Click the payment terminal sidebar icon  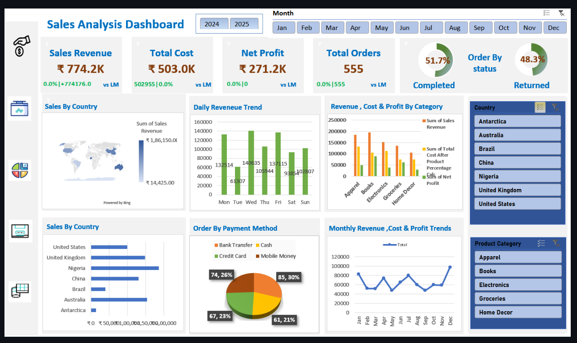20,232
